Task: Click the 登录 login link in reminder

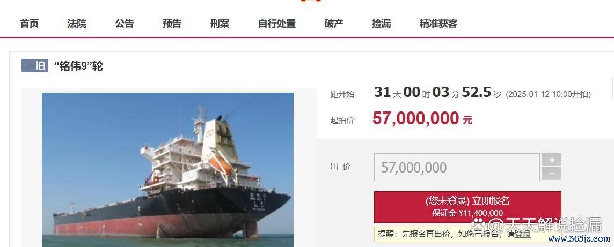Action: pyautogui.click(x=522, y=235)
